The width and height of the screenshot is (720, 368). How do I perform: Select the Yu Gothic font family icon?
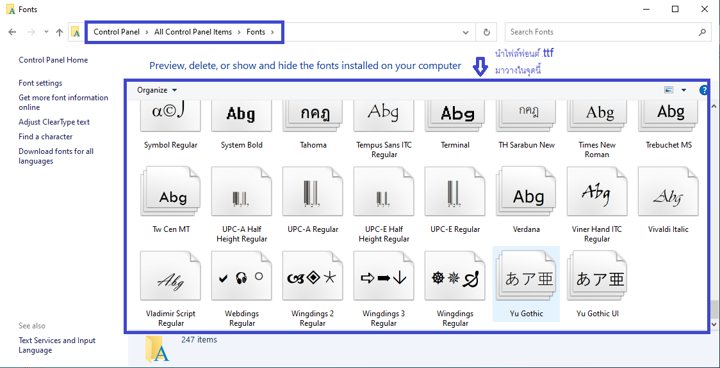coord(526,275)
